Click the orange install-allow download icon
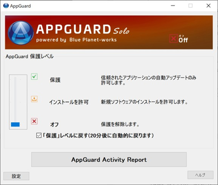Screen dimensions: 218x185 coord(34,99)
